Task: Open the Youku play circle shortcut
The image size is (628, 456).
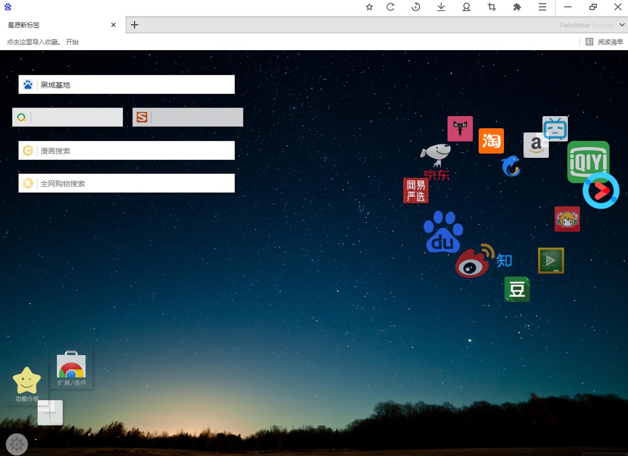Action: [x=601, y=191]
